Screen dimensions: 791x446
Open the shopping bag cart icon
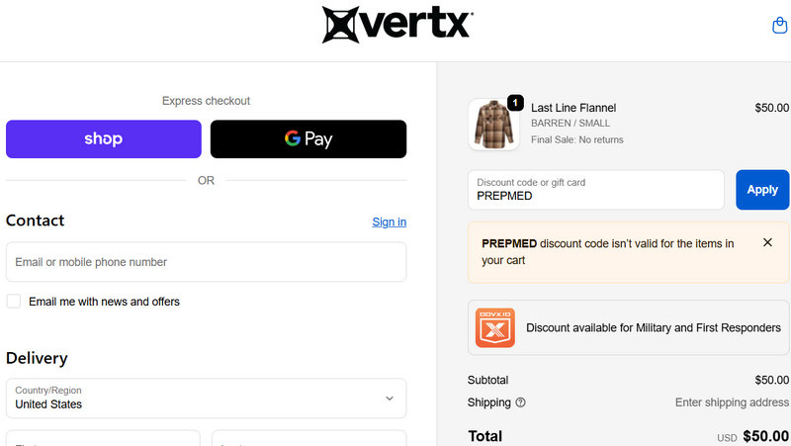(x=779, y=26)
